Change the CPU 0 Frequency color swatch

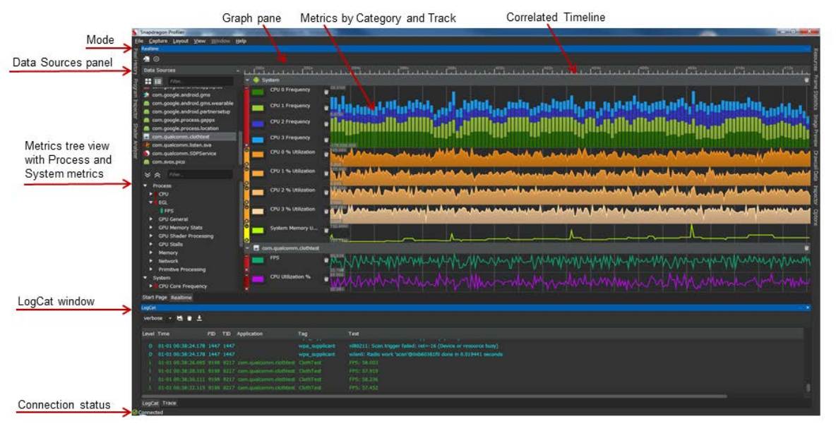(258, 92)
